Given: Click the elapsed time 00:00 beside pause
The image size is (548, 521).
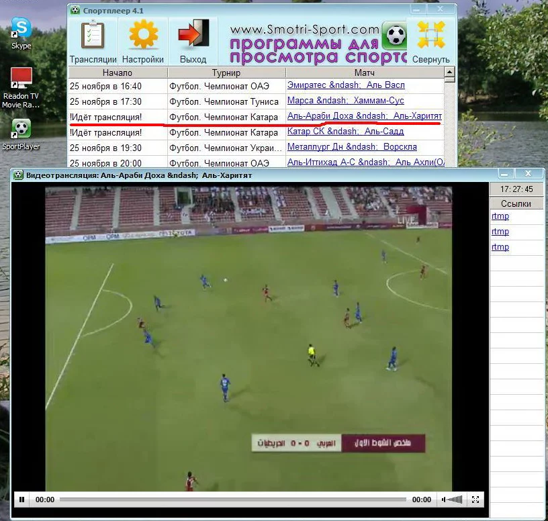Looking at the screenshot, I should pyautogui.click(x=45, y=500).
